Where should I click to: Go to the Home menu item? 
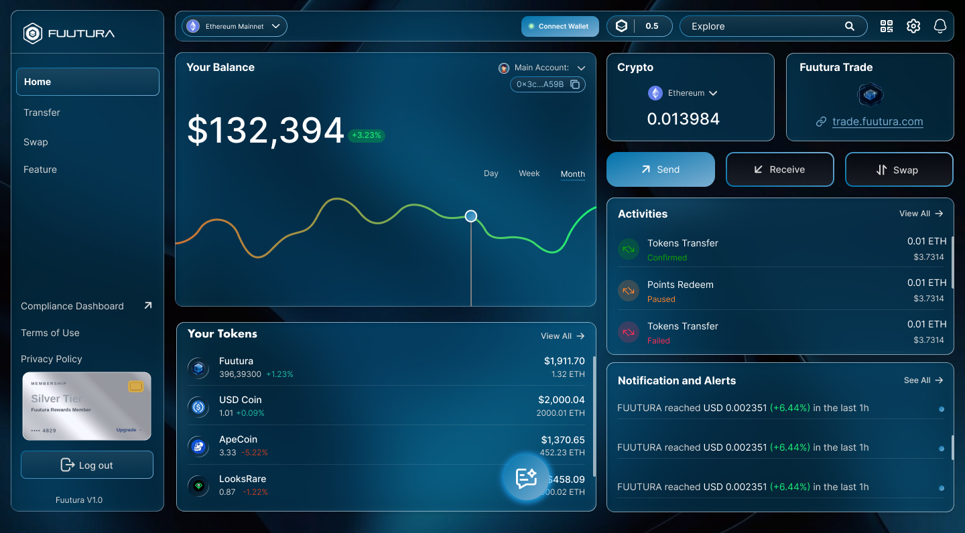tap(88, 82)
